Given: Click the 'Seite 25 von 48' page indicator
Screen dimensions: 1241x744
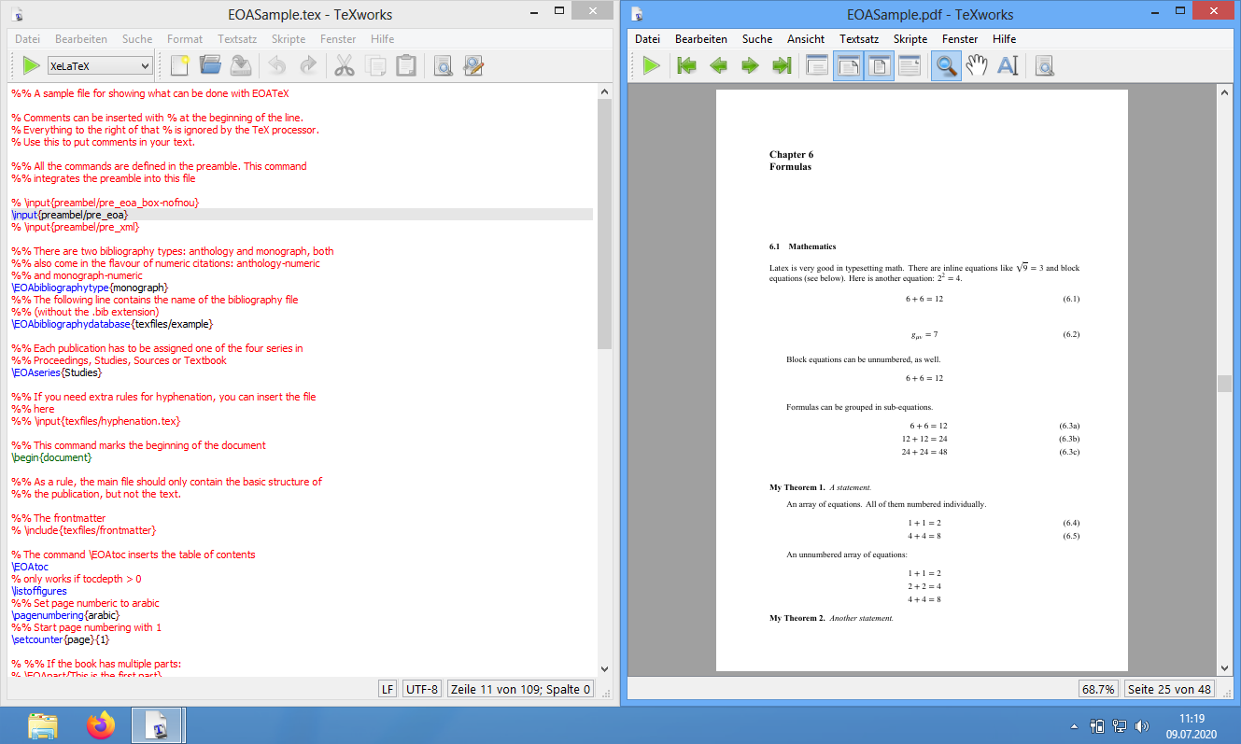Looking at the screenshot, I should [1169, 689].
